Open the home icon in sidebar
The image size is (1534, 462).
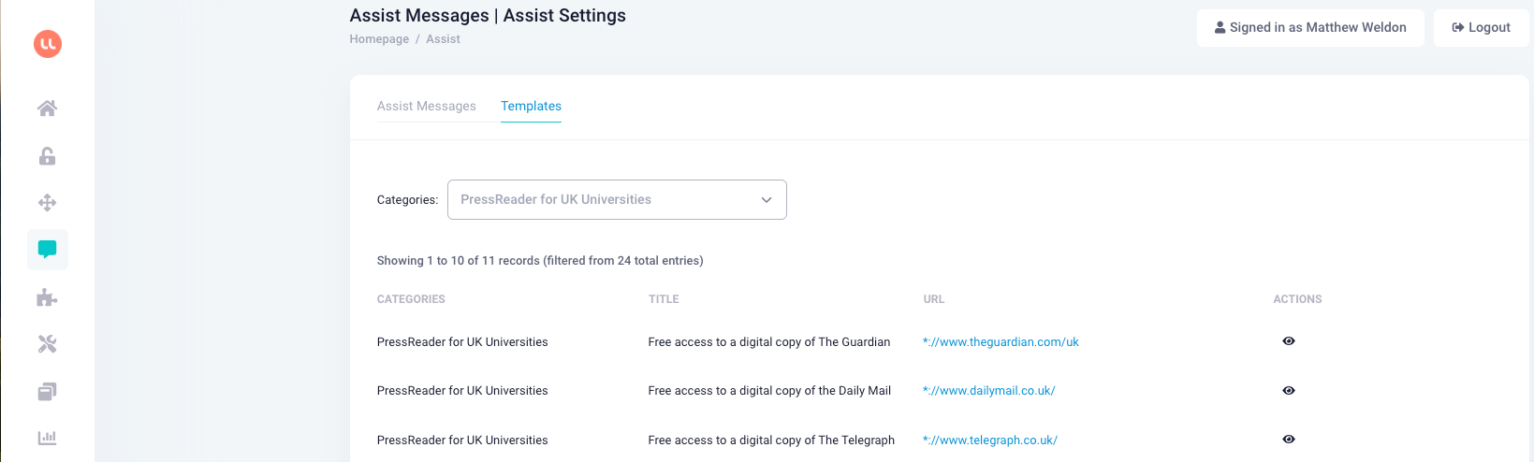48,108
